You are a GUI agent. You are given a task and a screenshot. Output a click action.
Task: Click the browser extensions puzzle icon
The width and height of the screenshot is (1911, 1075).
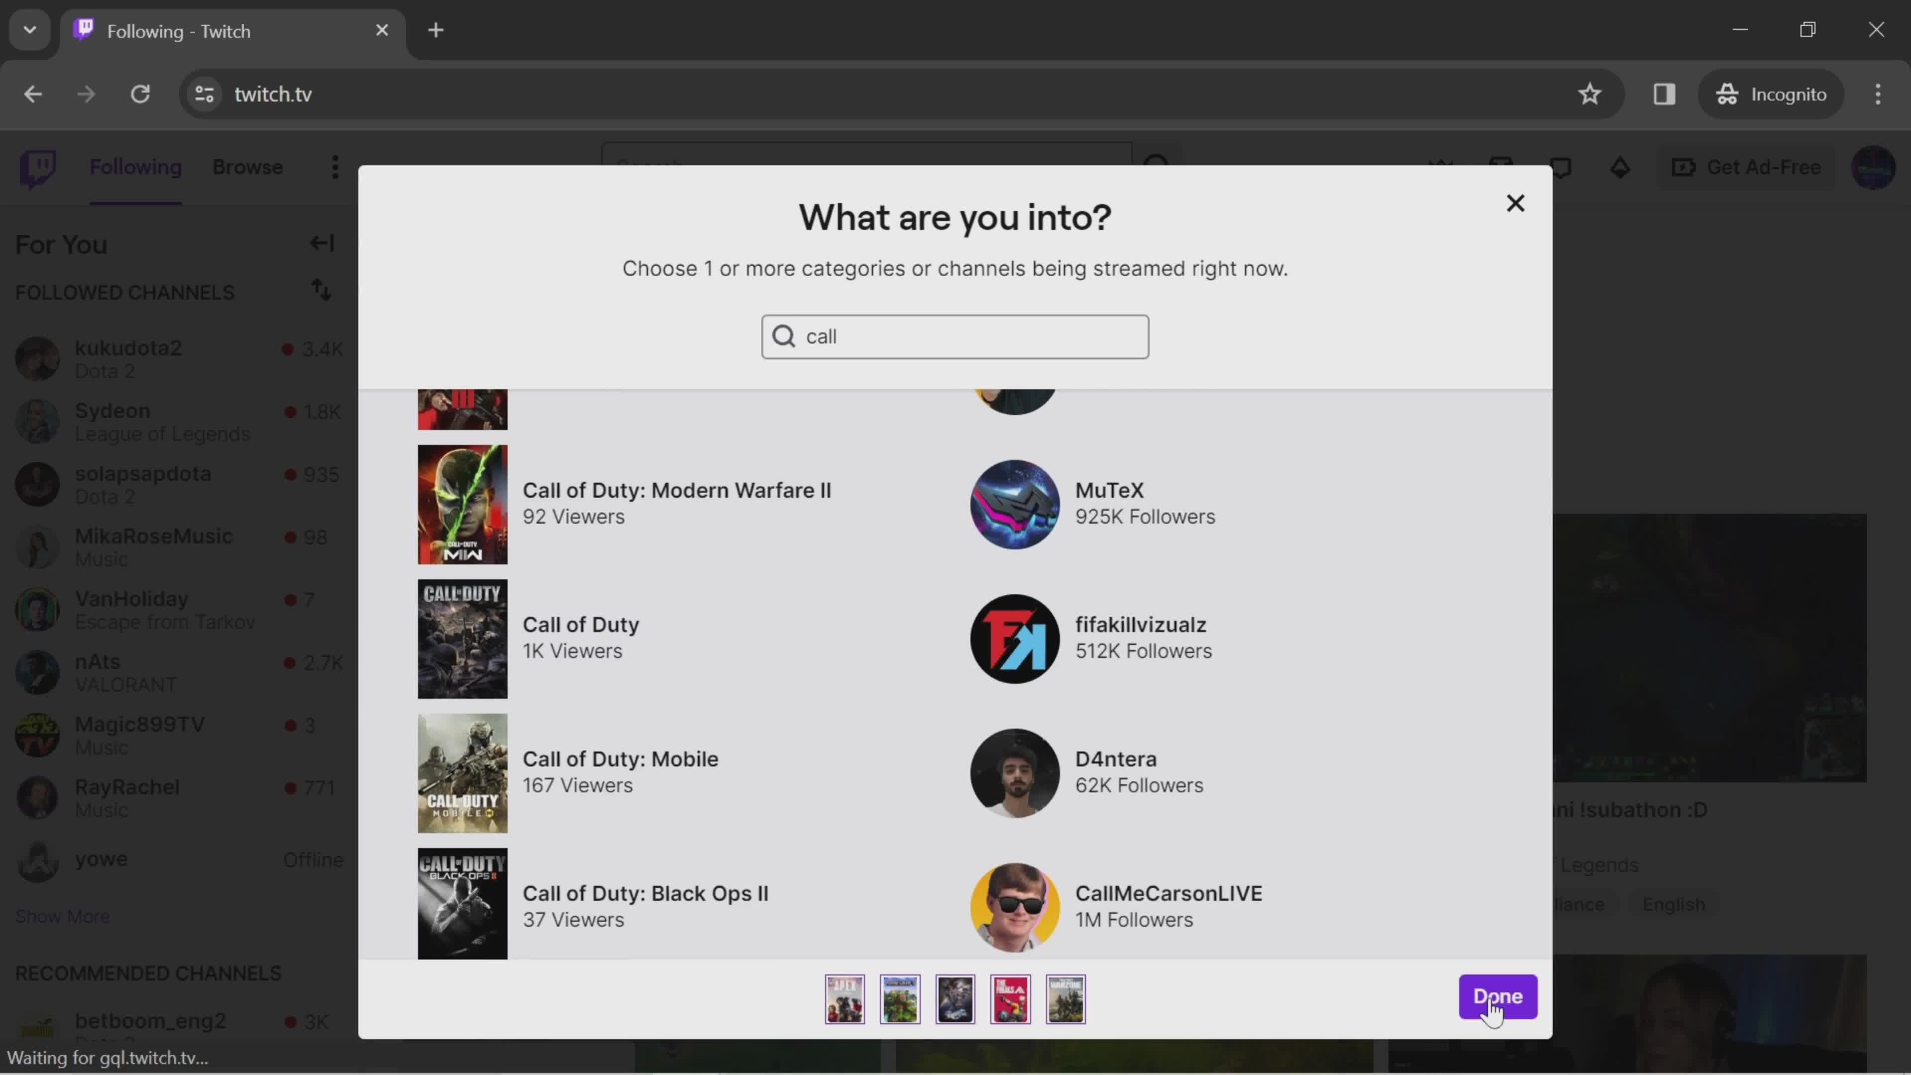(x=1664, y=93)
